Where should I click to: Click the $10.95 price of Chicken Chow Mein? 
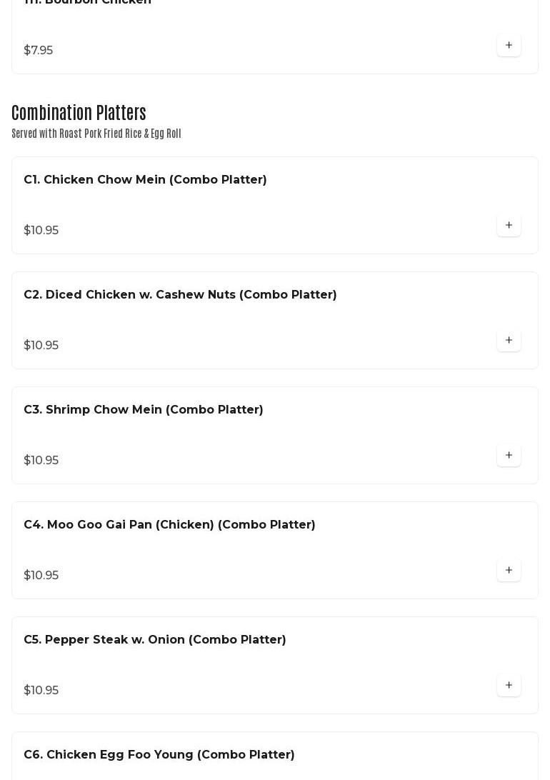point(41,230)
